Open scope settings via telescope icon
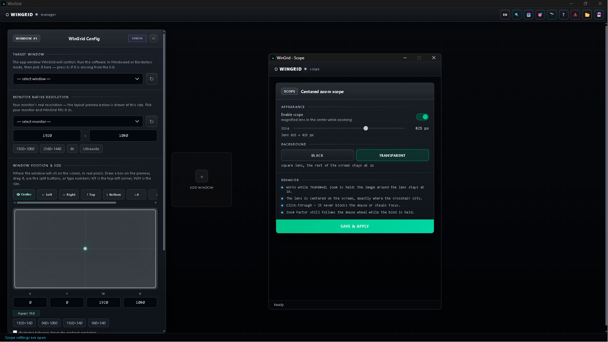Screen dimensions: 608x342 [552, 15]
